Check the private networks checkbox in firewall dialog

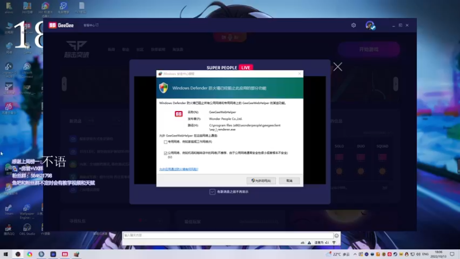point(166,142)
